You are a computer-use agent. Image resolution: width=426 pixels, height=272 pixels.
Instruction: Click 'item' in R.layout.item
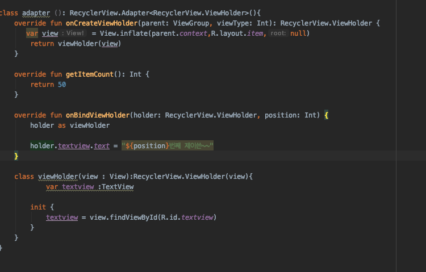(255, 34)
